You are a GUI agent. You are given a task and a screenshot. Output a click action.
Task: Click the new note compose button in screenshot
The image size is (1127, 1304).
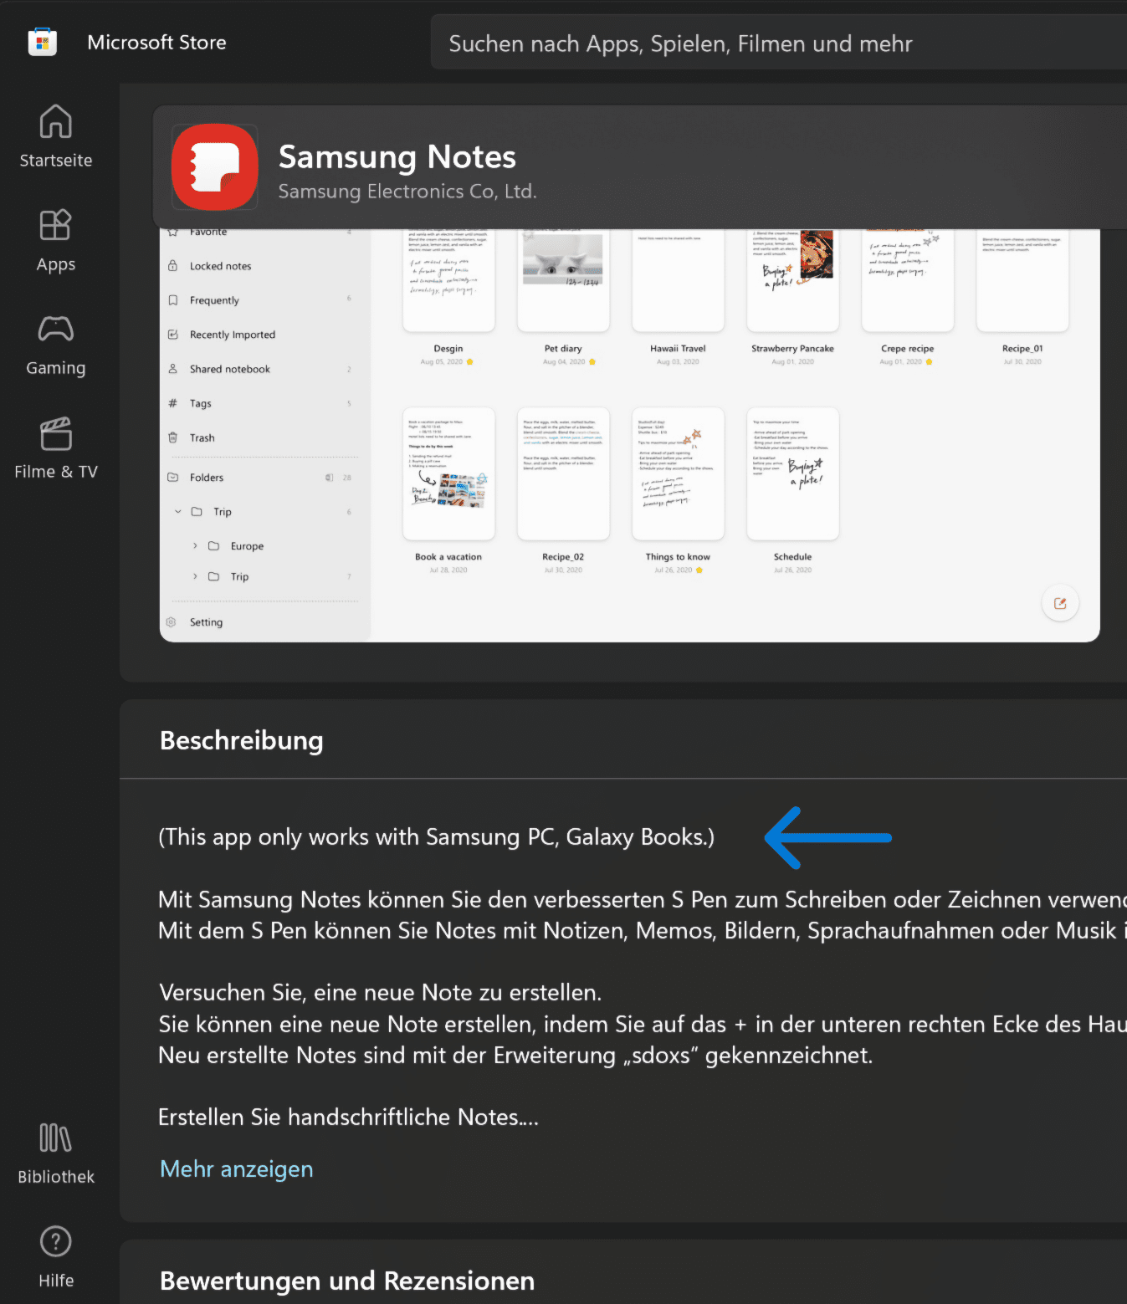pyautogui.click(x=1060, y=603)
